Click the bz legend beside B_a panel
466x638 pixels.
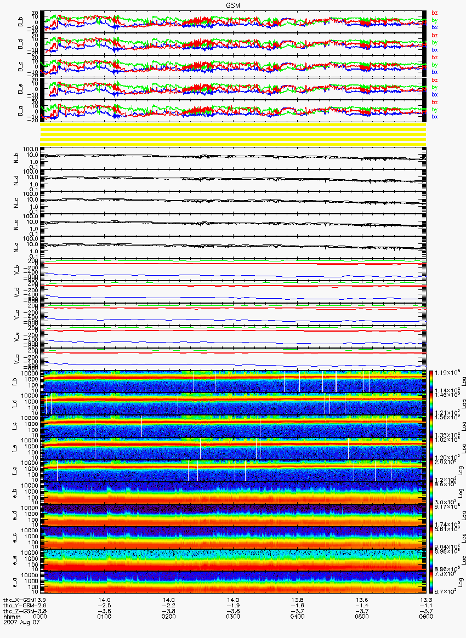coord(434,102)
